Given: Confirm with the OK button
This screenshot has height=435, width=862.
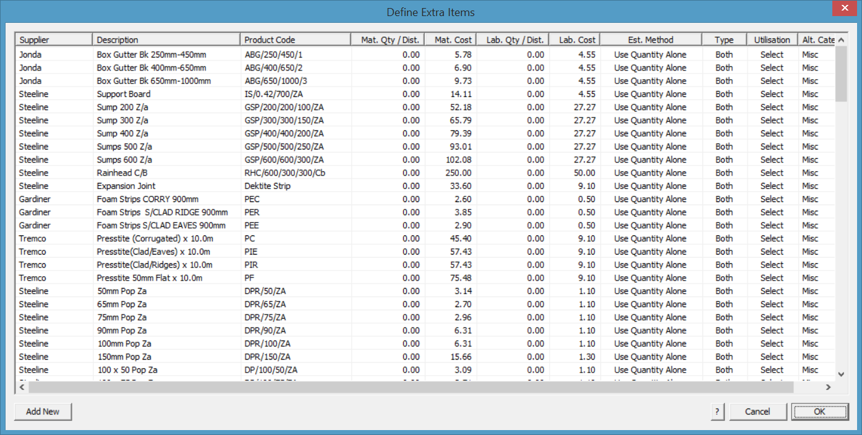Looking at the screenshot, I should coord(819,412).
